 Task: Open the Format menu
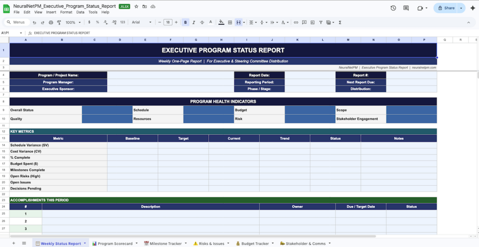[x=66, y=12]
